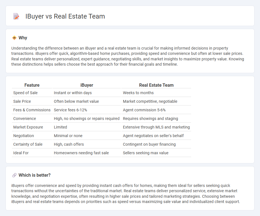
Task: Click the cell Service fees 6-12%
Action: coord(71,110)
